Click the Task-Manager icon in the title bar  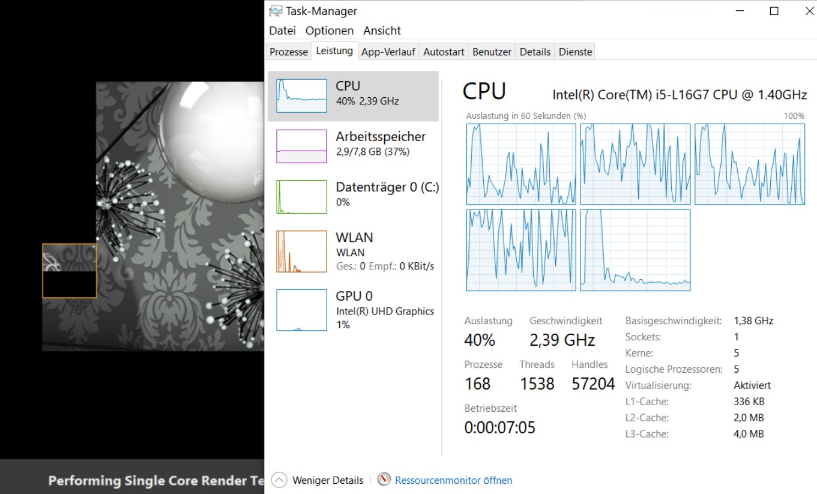tap(276, 10)
